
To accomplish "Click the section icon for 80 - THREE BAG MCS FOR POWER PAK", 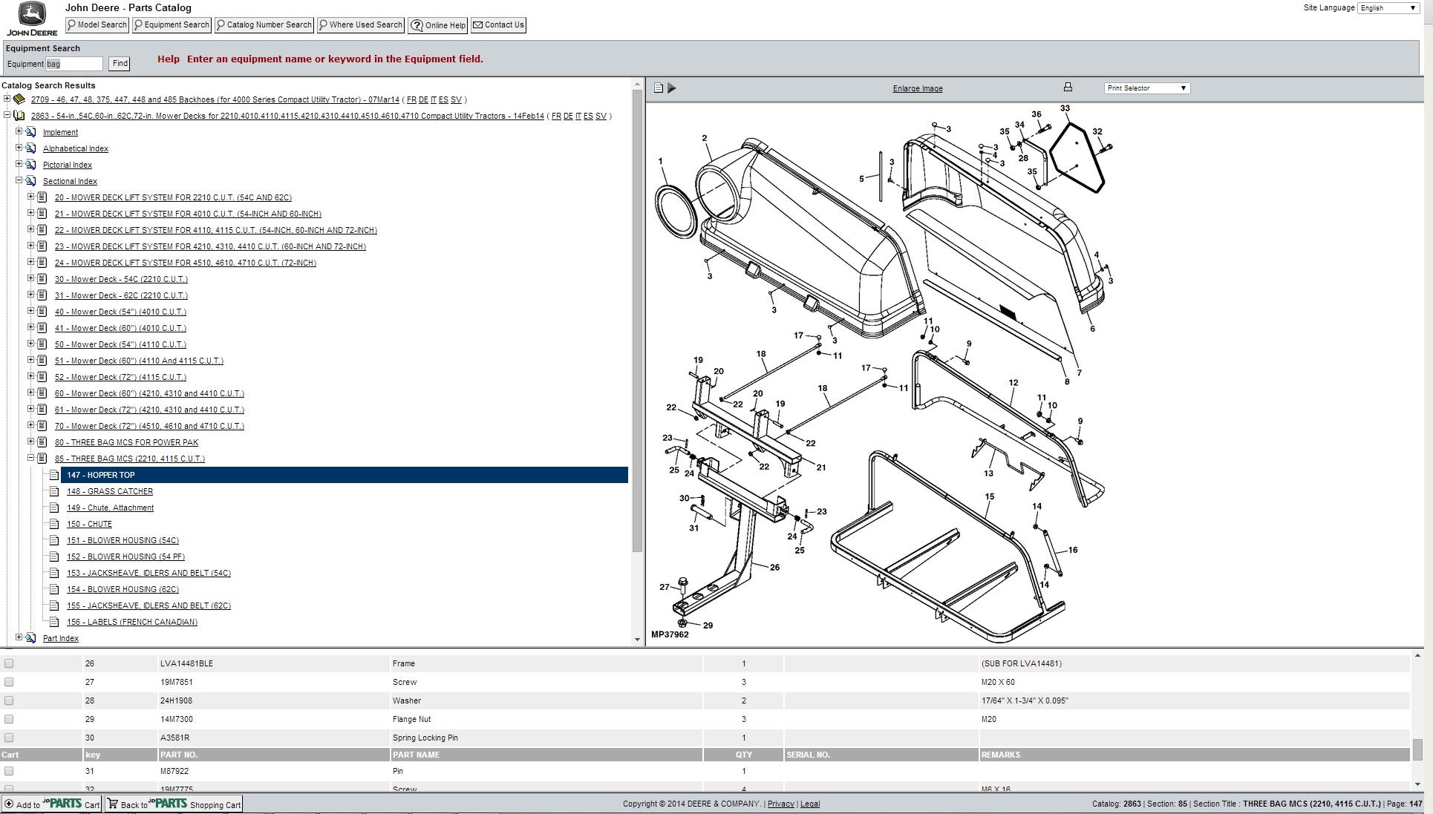I will [42, 442].
